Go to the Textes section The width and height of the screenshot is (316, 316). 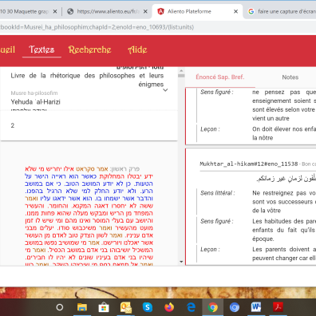point(41,49)
